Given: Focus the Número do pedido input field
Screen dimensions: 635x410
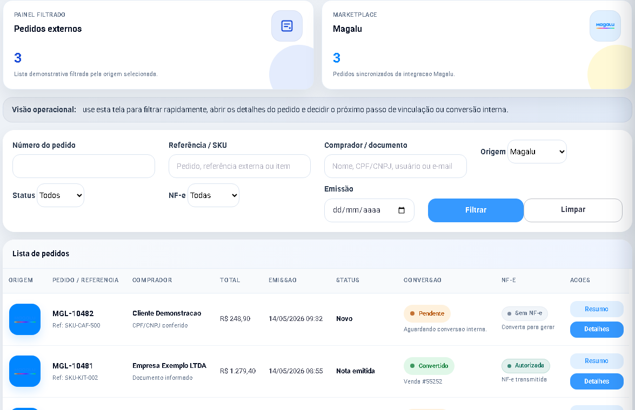Looking at the screenshot, I should (84, 166).
